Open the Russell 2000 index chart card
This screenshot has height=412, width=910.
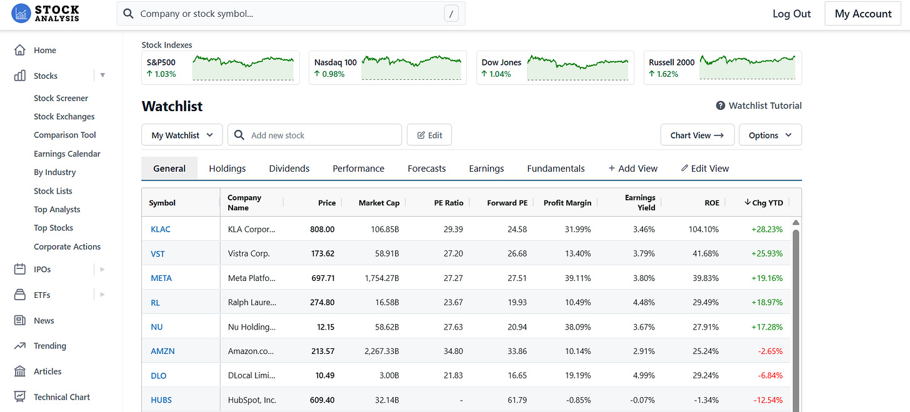(722, 67)
